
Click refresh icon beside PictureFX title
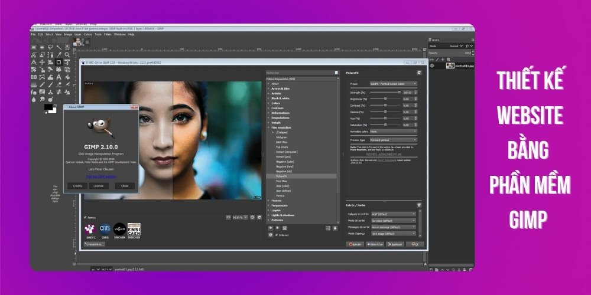[419, 73]
